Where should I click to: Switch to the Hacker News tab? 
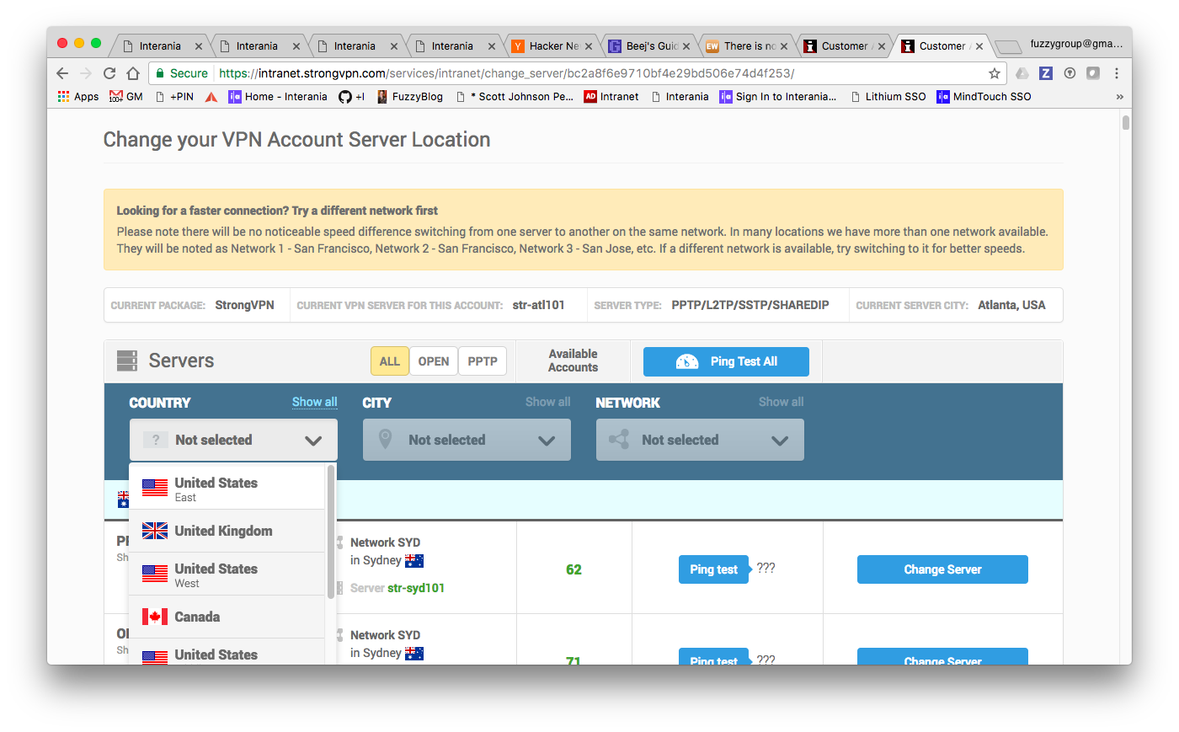click(x=552, y=46)
